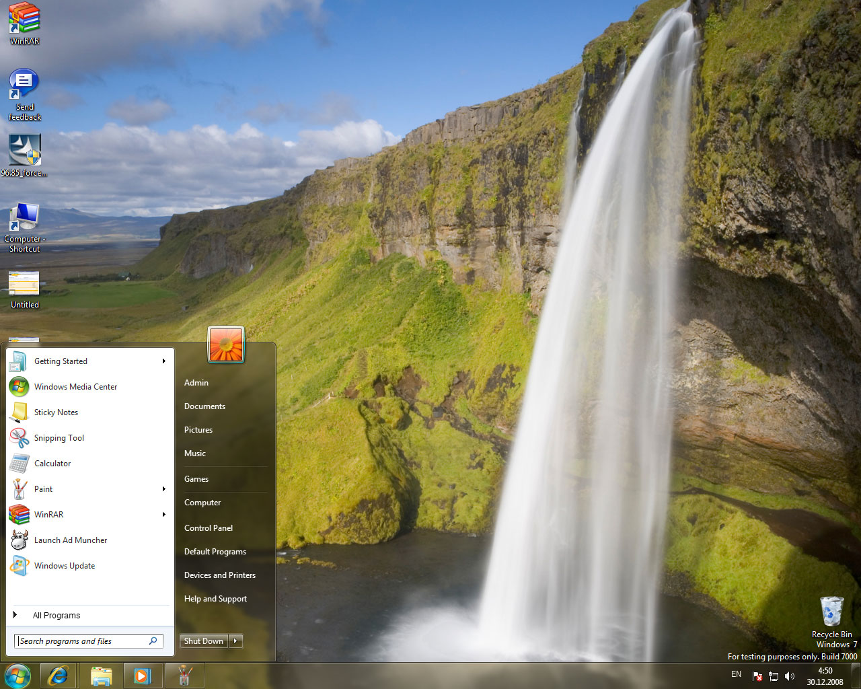Launch Snipping Tool from text label
The image size is (861, 689).
click(59, 438)
